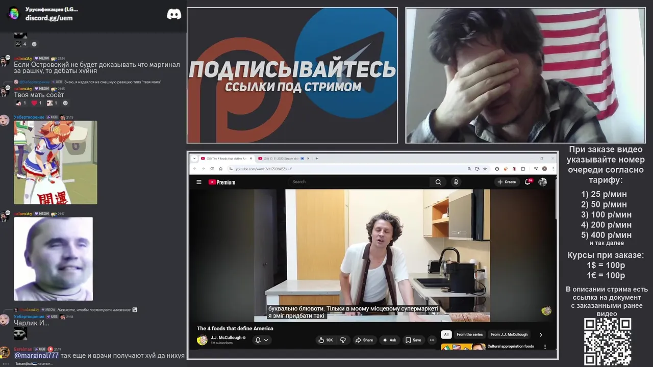Switch to the '15 11 2025 Stream' tab
653x367 pixels.
coord(283,159)
